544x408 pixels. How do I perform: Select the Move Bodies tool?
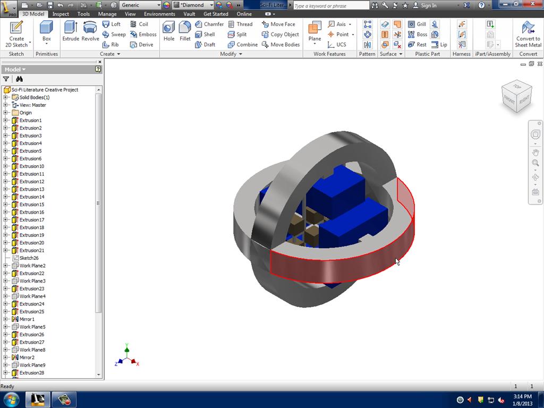tap(280, 45)
